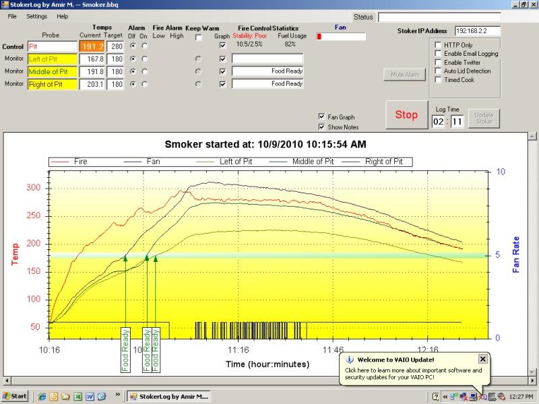The image size is (539, 404).
Task: Open the Windows Start menu
Action: click(x=15, y=397)
